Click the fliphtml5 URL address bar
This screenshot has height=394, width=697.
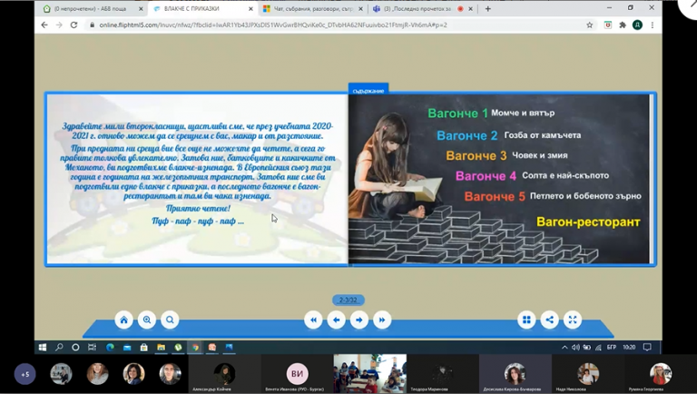(x=273, y=25)
